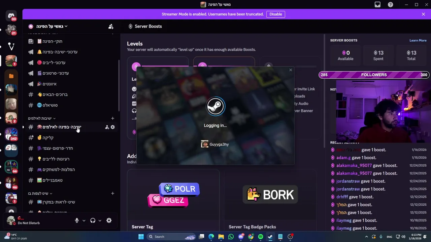Click the taskbar Search box

(172, 237)
